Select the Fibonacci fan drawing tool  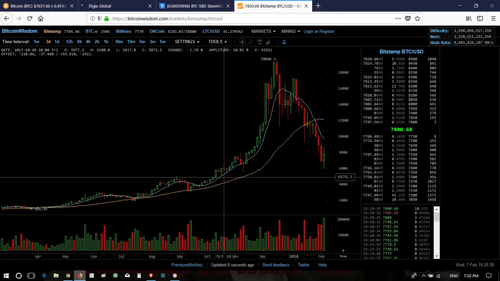point(268,42)
